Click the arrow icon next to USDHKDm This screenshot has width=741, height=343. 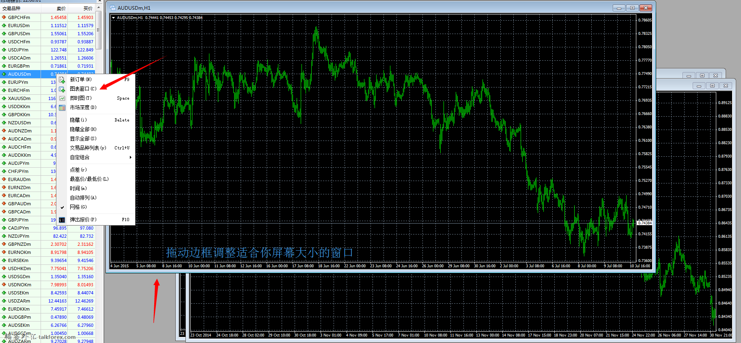click(x=4, y=268)
